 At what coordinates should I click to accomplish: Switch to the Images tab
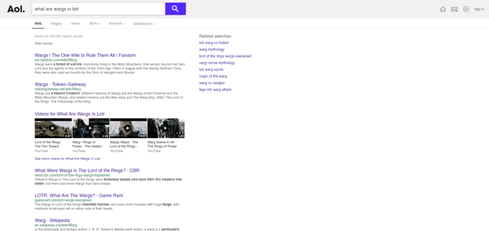tap(56, 23)
